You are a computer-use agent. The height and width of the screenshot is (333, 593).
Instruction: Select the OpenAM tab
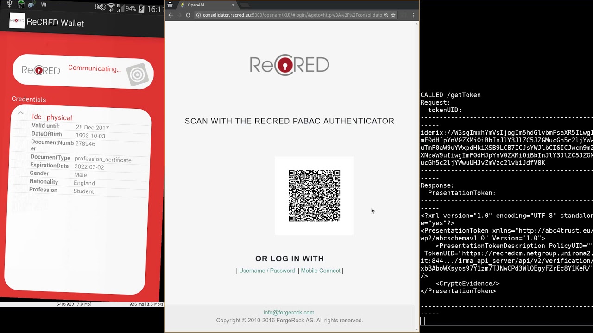[208, 5]
